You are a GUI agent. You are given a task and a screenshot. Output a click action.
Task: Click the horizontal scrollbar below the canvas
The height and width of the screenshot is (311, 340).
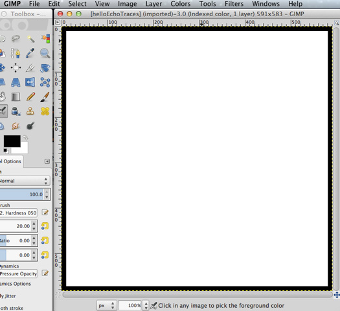click(x=198, y=295)
